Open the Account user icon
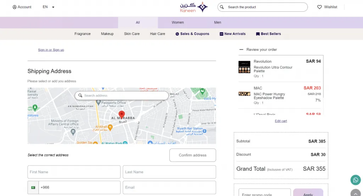 pos(14,7)
